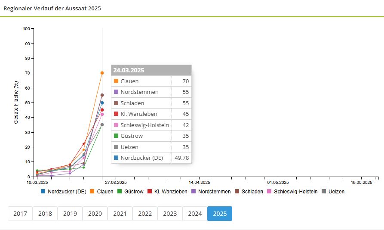Toggle Uelzen series in chart legend

[333, 192]
